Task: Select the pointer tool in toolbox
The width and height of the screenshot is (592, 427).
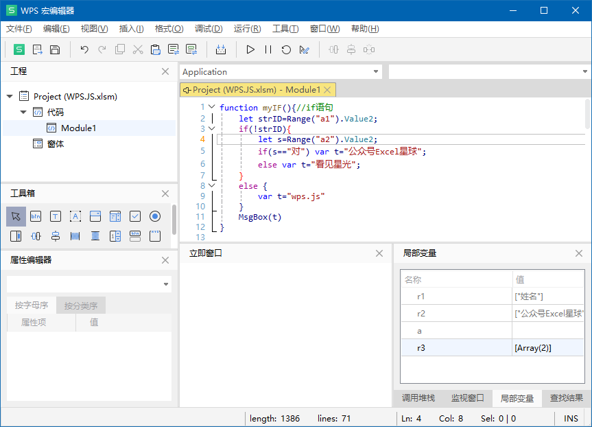Action: point(16,216)
